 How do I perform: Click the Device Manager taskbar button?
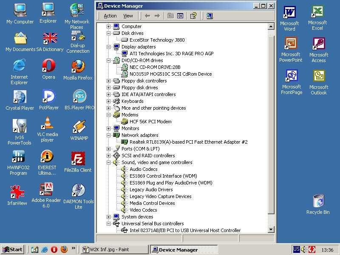point(183,250)
